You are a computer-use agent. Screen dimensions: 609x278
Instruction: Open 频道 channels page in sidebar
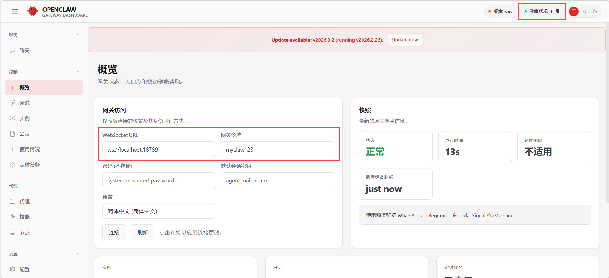coord(44,103)
